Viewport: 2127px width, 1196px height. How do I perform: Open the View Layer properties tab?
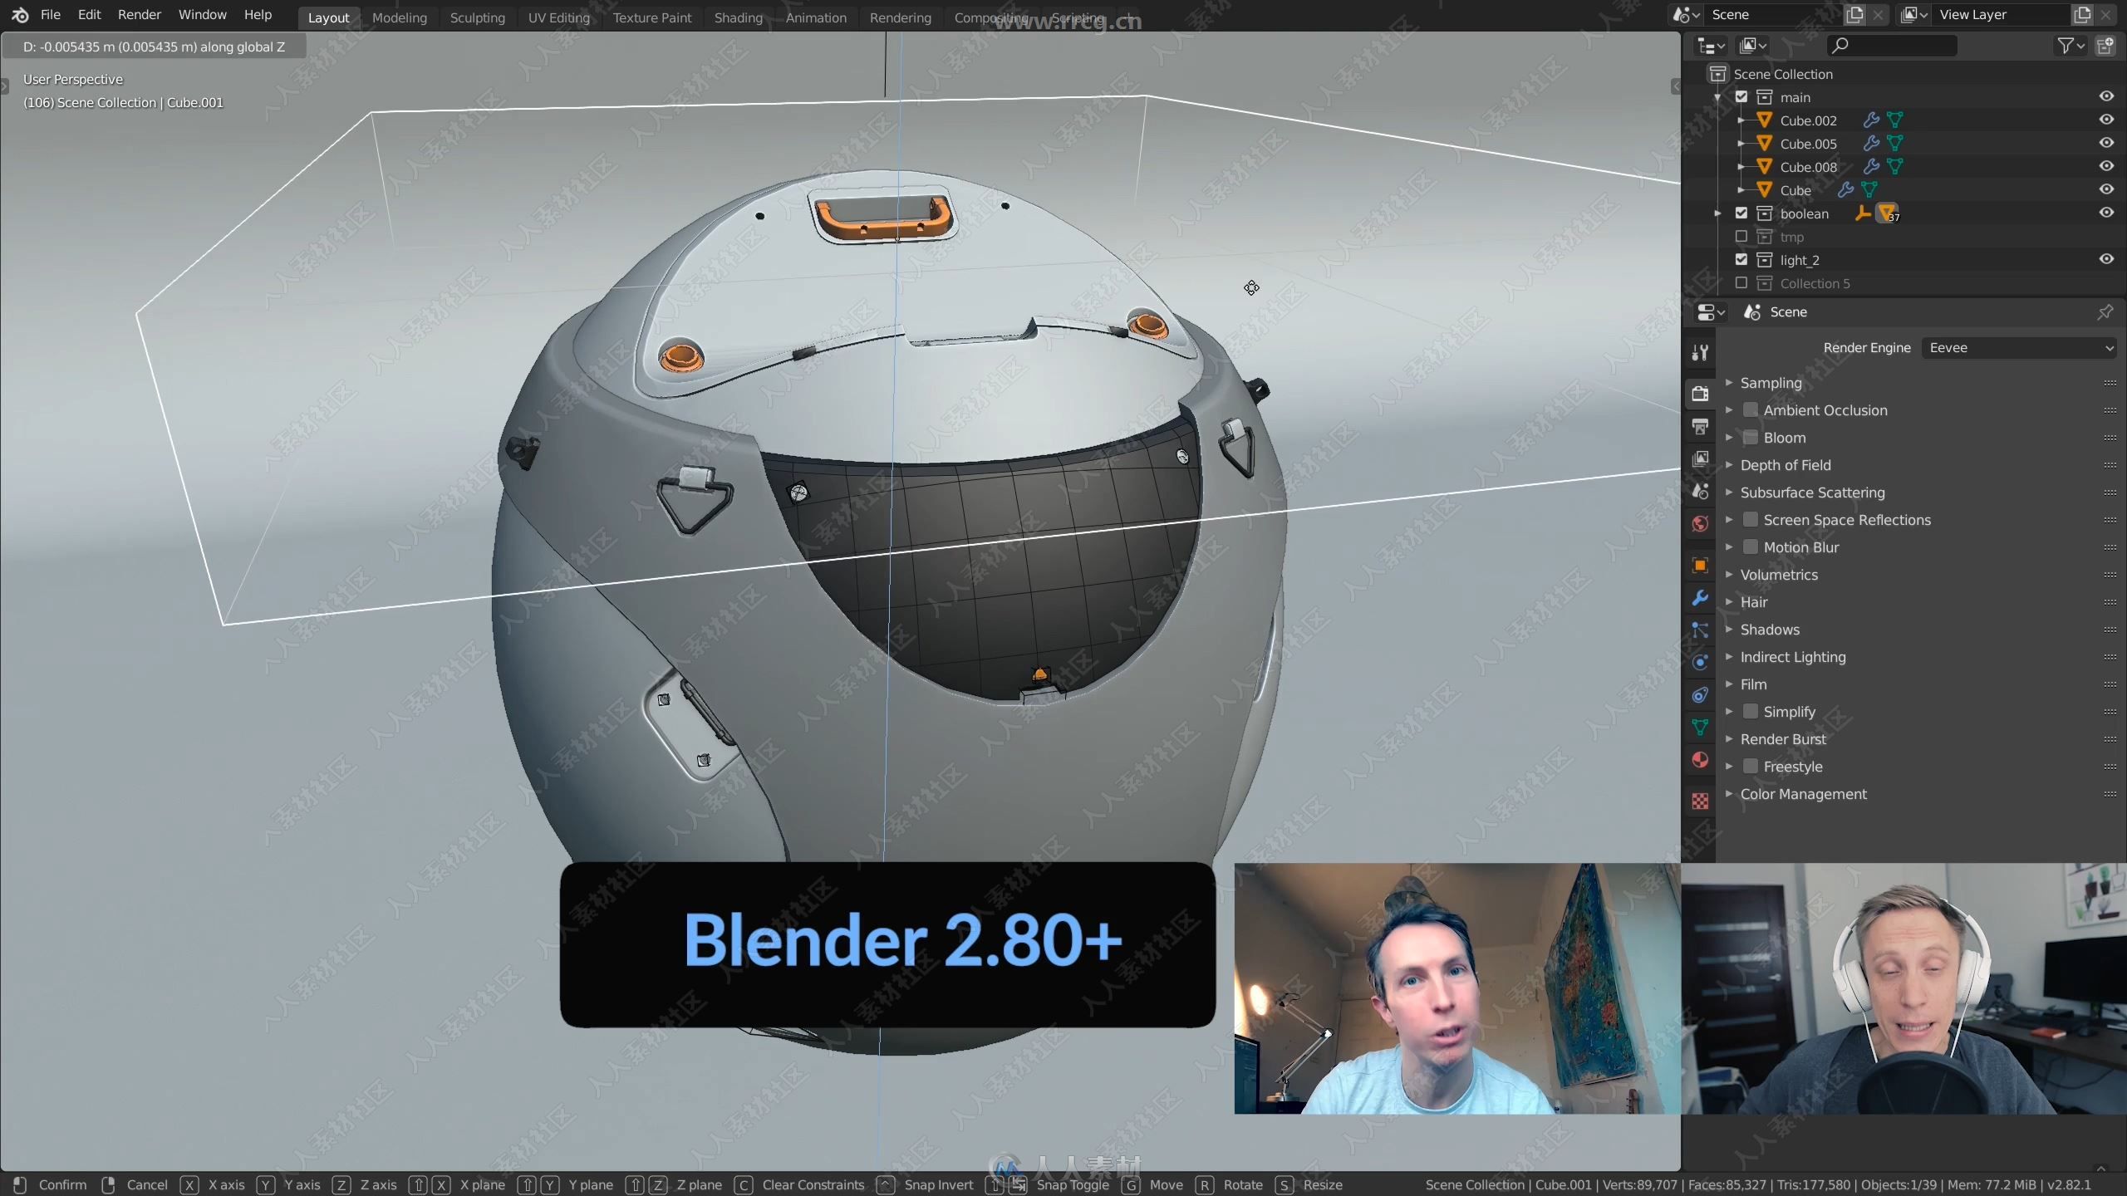pyautogui.click(x=1700, y=458)
